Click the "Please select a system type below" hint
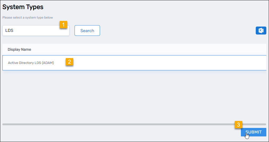 (28, 18)
